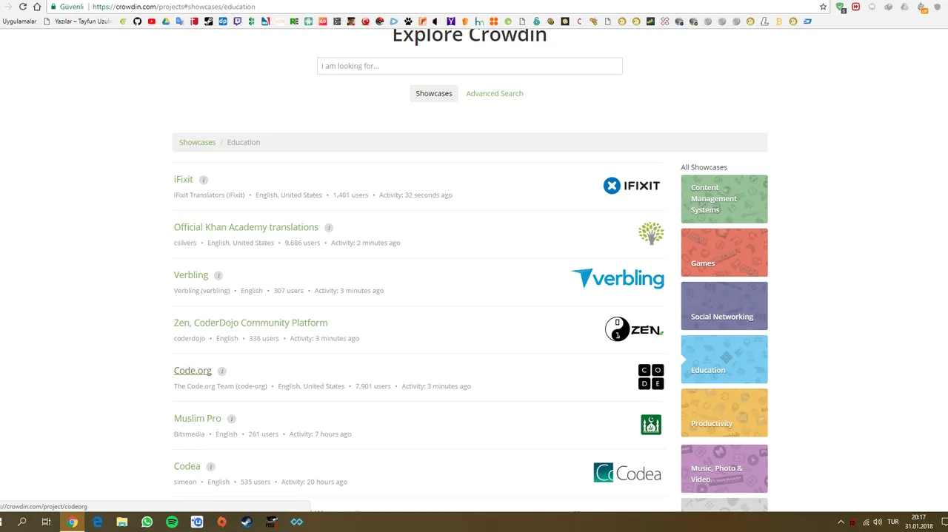948x532 pixels.
Task: Open Microsoft Edge from the taskbar
Action: pos(97,522)
